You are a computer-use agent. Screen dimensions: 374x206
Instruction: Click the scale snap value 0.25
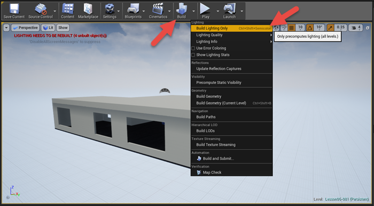[340, 28]
